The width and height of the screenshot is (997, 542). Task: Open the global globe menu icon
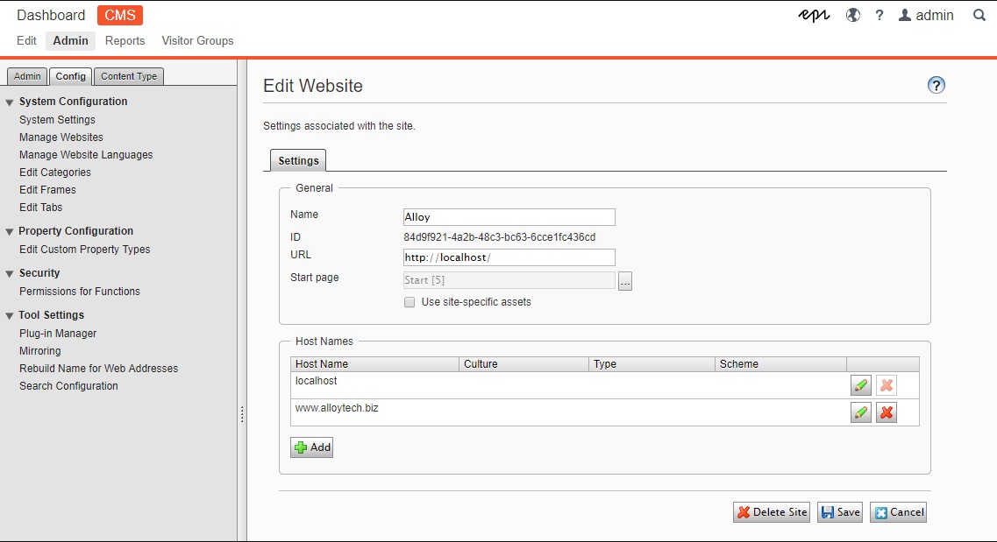[x=852, y=16]
